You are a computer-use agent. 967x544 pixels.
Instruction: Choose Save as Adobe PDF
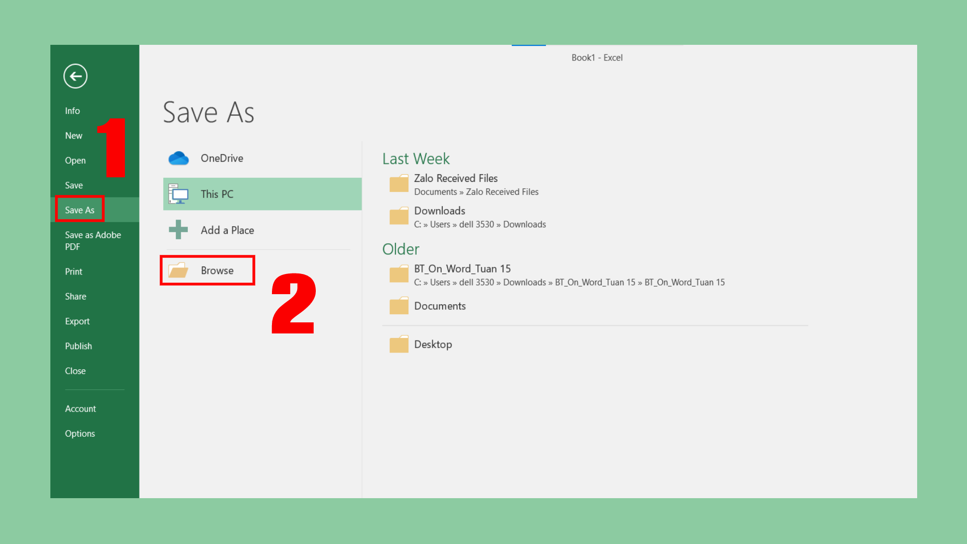click(93, 241)
